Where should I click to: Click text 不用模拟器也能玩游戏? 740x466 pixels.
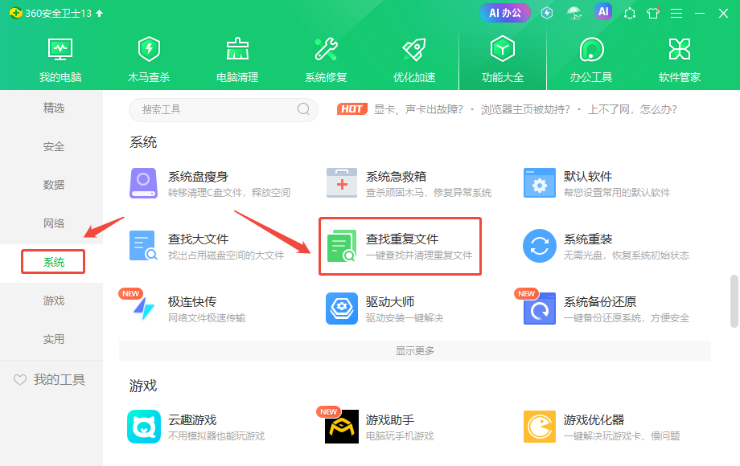216,435
